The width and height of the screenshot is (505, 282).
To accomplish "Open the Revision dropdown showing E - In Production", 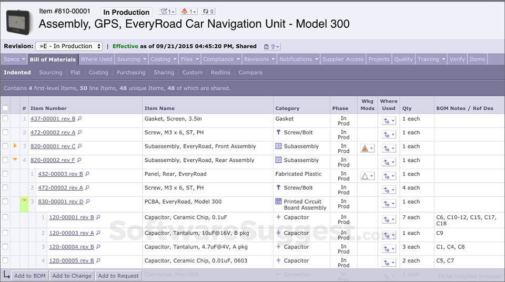I will (x=69, y=46).
